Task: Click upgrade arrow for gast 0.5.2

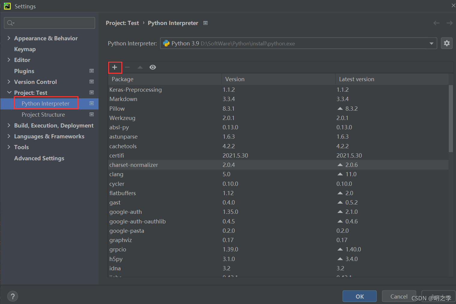Action: 340,202
